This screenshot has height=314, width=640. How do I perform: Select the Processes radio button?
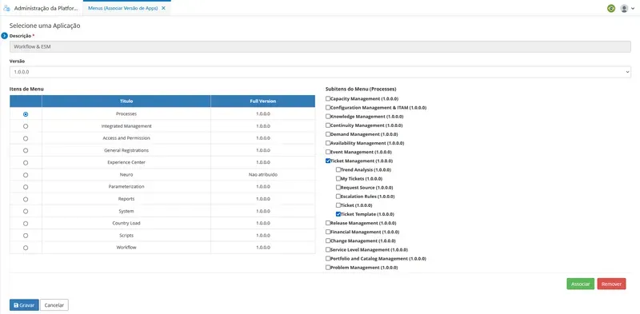[26, 114]
